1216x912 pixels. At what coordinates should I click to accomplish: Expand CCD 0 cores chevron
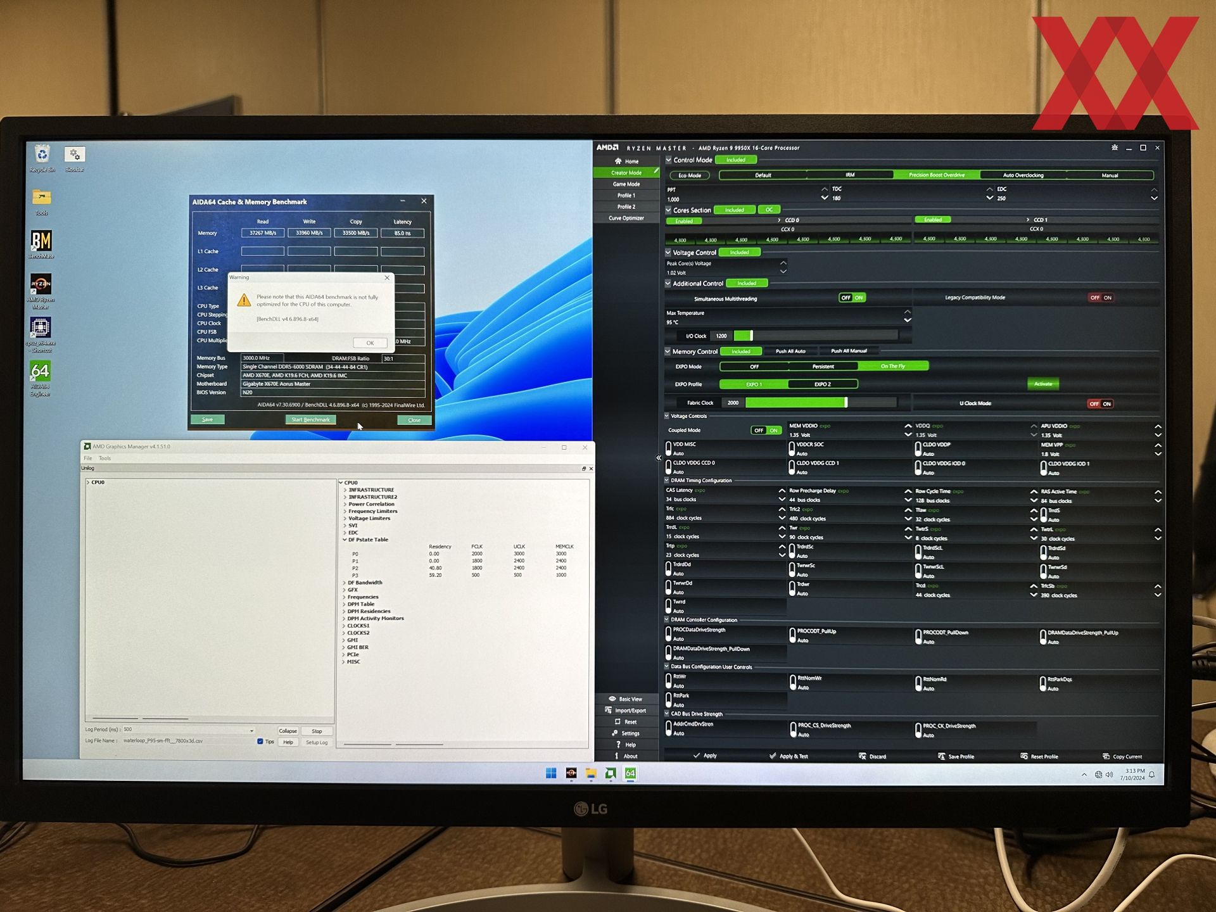click(779, 220)
